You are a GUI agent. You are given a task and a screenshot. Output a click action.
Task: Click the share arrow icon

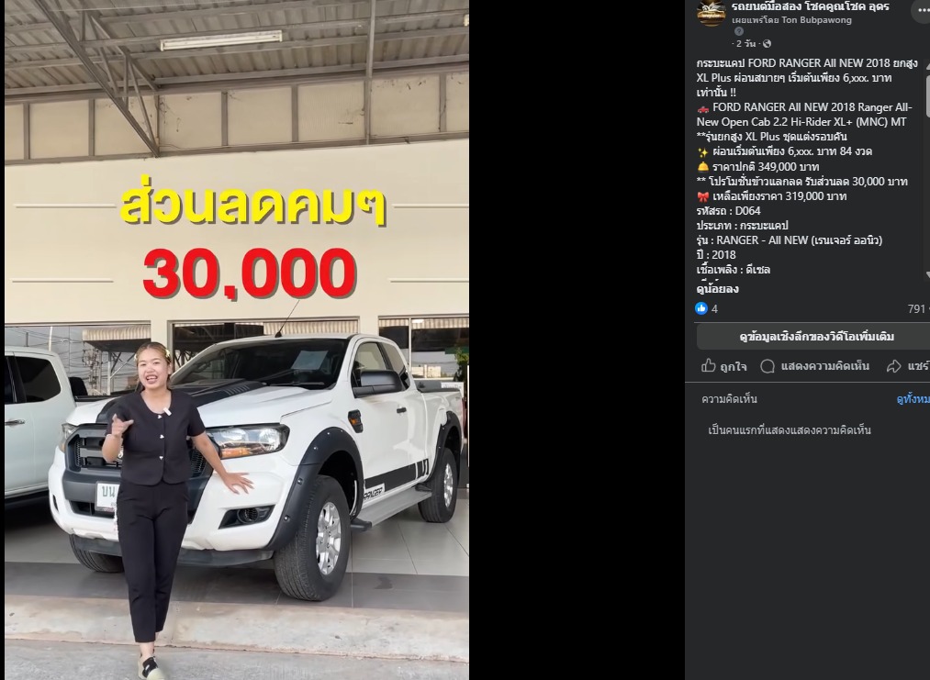894,366
